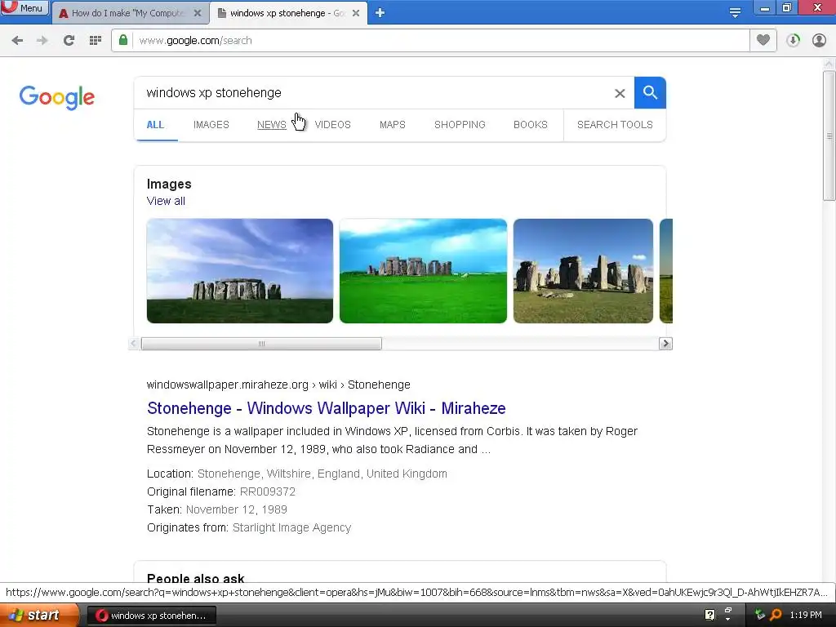
Task: Click the Google logo
Action: [57, 97]
